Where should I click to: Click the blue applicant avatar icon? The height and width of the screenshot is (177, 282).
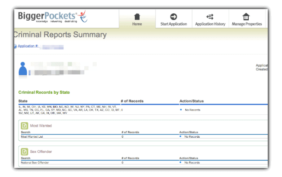click(23, 69)
